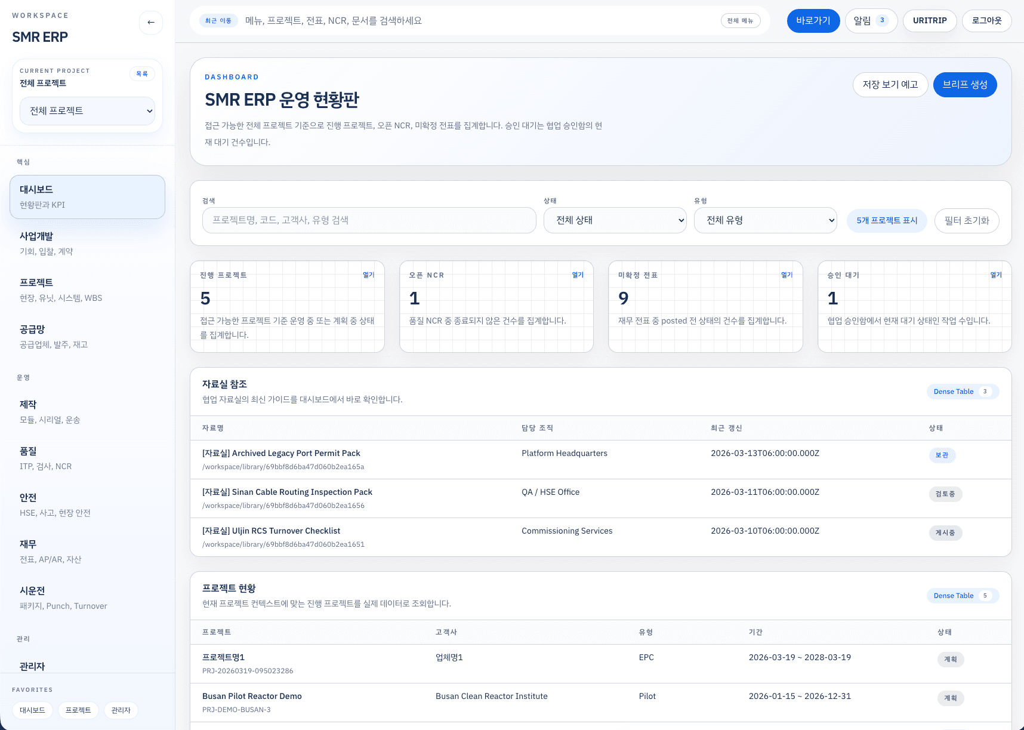Open the 미확정 전표 card's 열기 link
The width and height of the screenshot is (1024, 730).
pos(786,275)
